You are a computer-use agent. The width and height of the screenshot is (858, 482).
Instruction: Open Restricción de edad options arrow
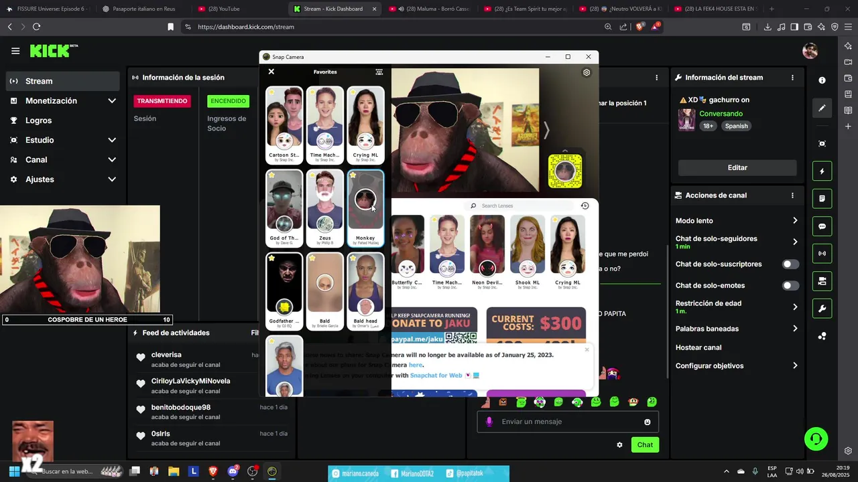795,307
